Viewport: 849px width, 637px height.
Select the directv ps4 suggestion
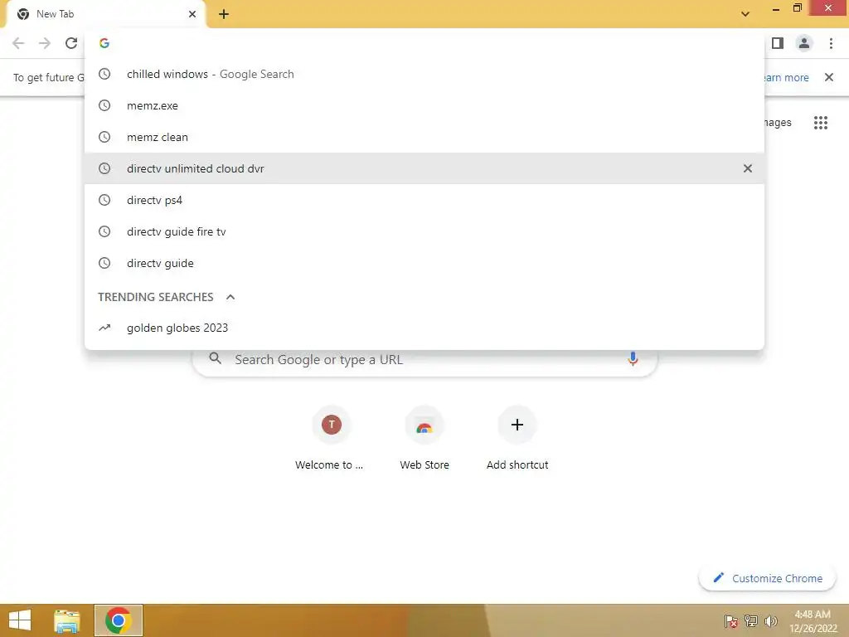tap(424, 200)
